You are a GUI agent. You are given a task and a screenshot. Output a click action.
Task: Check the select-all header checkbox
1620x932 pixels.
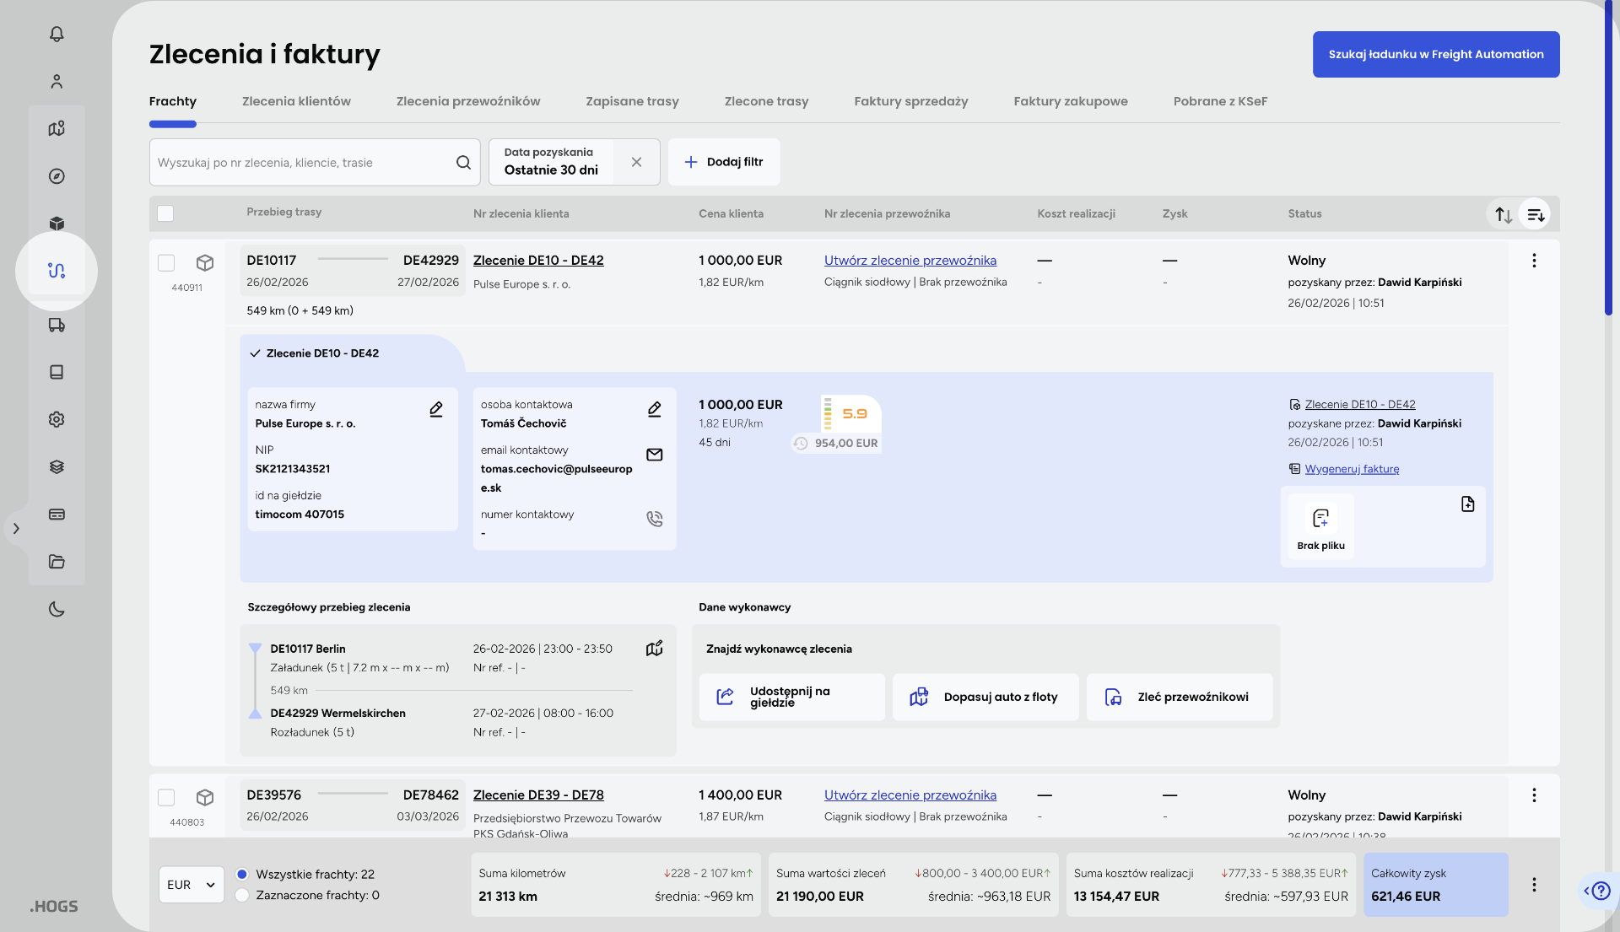pyautogui.click(x=165, y=213)
